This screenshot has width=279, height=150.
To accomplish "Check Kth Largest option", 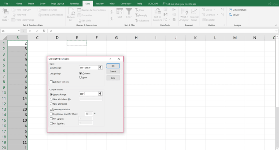I will click(51, 119).
